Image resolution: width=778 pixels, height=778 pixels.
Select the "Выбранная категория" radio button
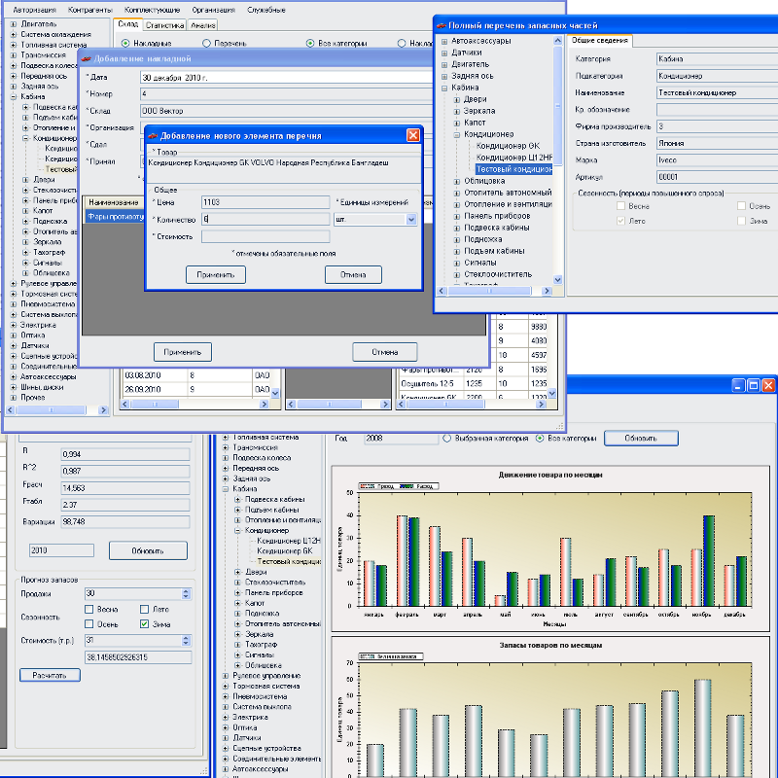(x=447, y=439)
